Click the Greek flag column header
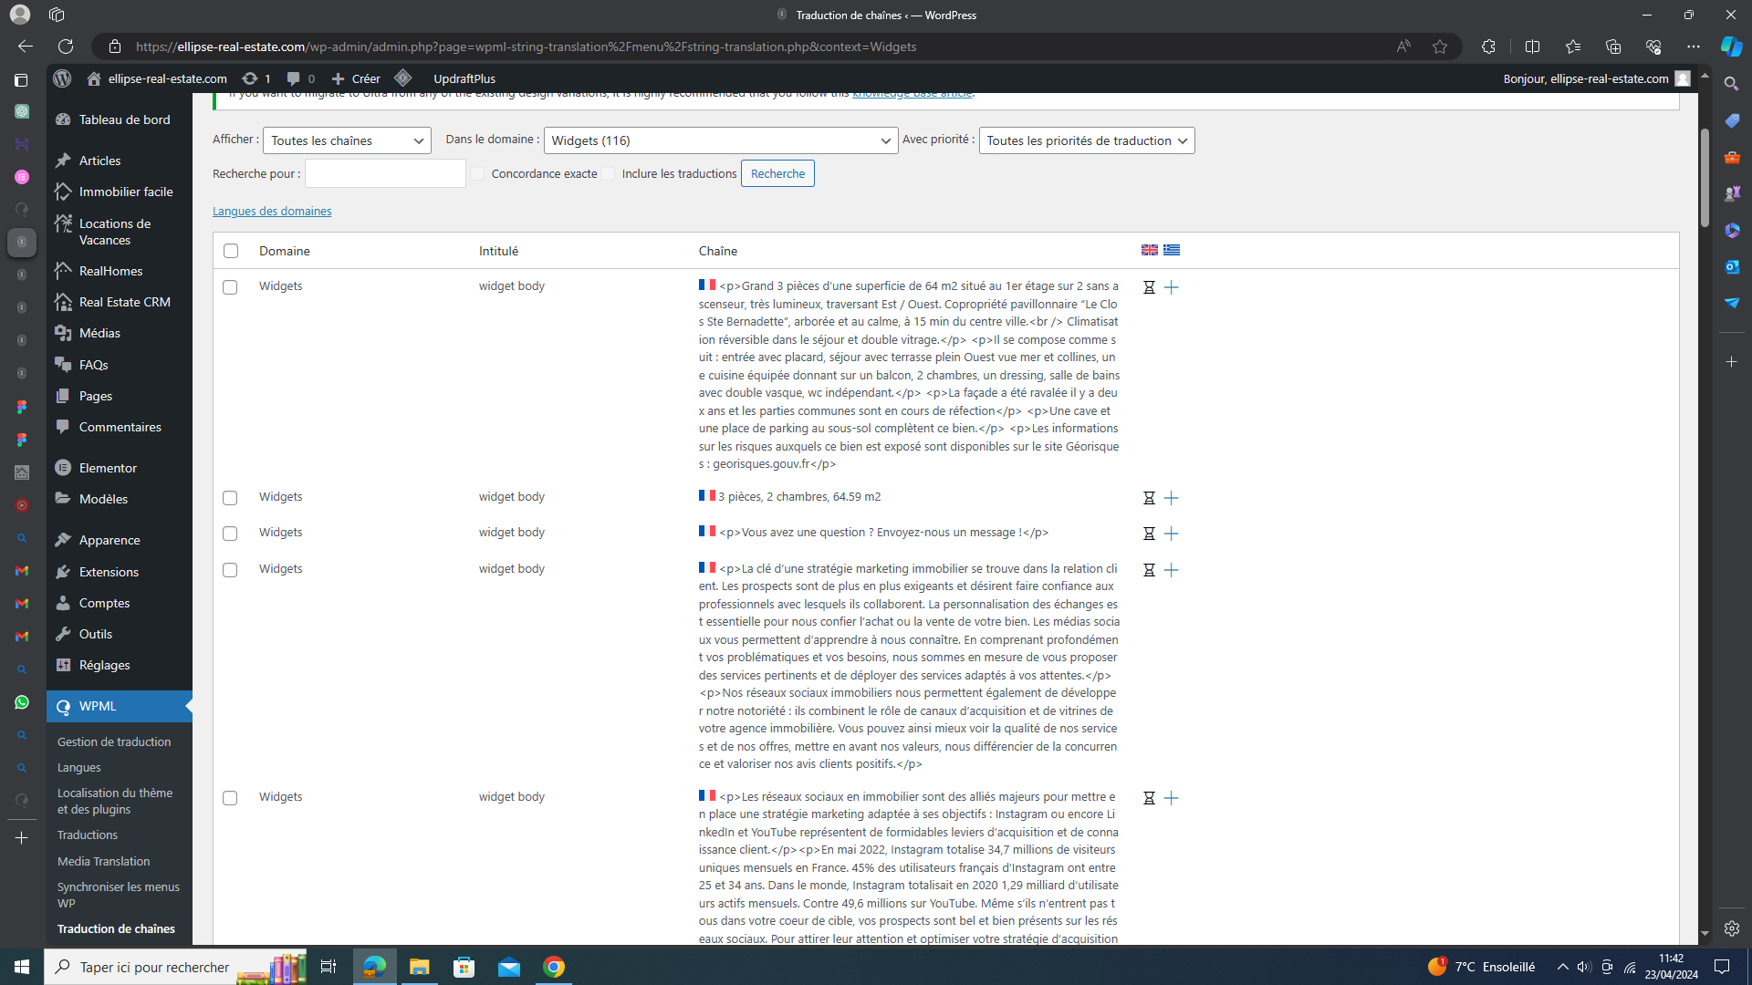Viewport: 1752px width, 985px height. pyautogui.click(x=1172, y=250)
